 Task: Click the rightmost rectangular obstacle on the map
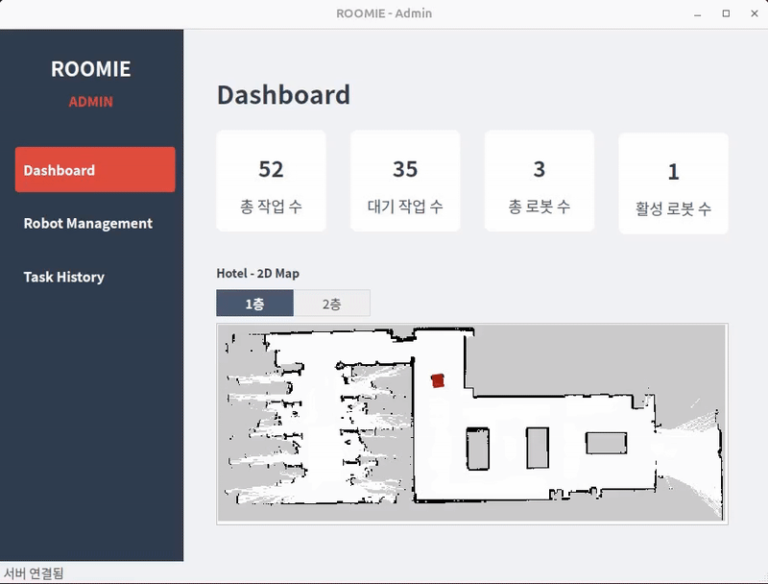(x=606, y=442)
